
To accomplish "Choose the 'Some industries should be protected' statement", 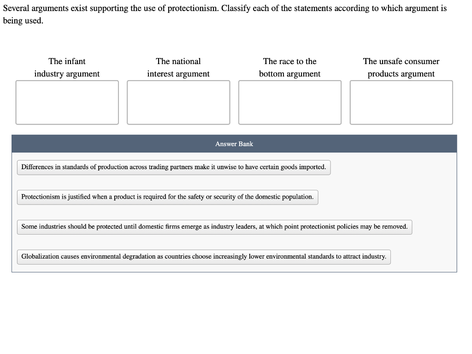I will pyautogui.click(x=215, y=227).
